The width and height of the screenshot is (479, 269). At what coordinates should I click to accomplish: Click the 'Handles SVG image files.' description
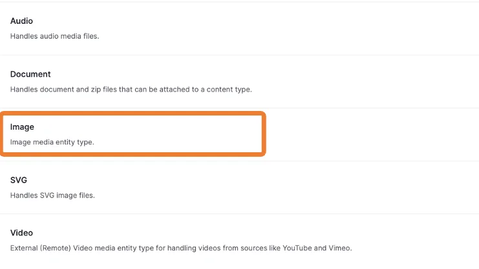pyautogui.click(x=52, y=195)
